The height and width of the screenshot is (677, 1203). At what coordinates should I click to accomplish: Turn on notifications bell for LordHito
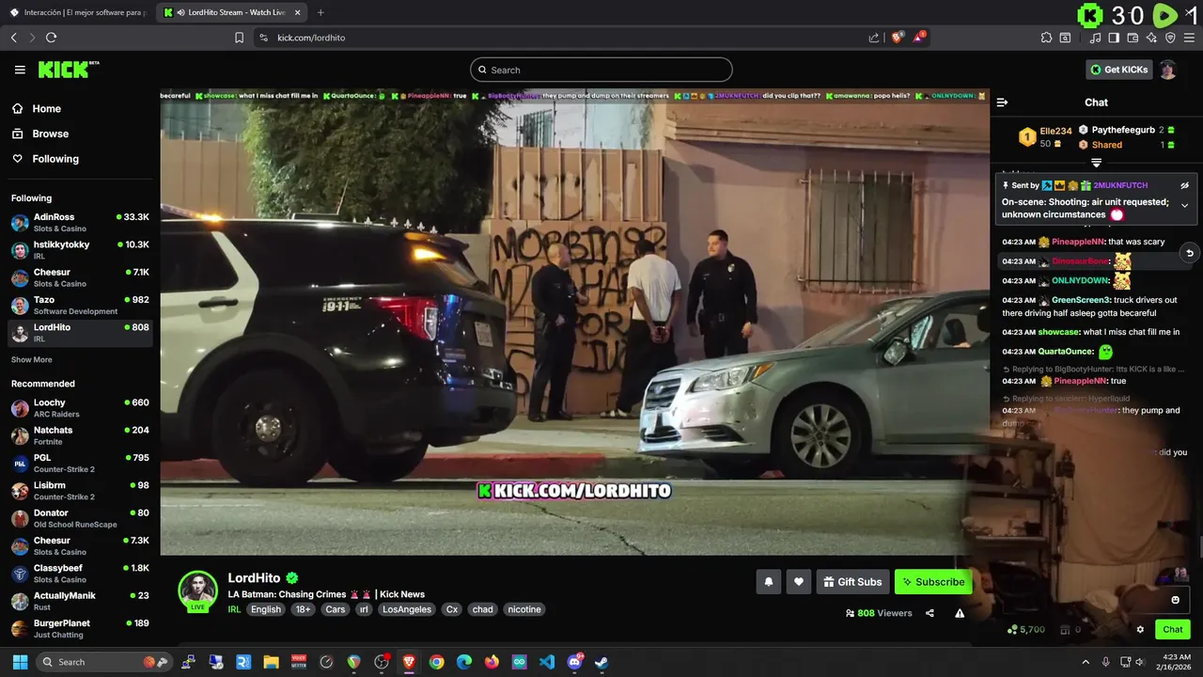click(x=768, y=582)
